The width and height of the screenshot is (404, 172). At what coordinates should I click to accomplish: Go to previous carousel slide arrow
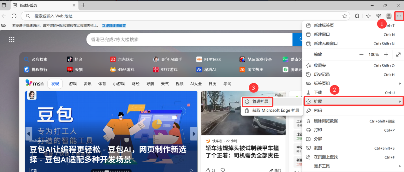pos(29,133)
